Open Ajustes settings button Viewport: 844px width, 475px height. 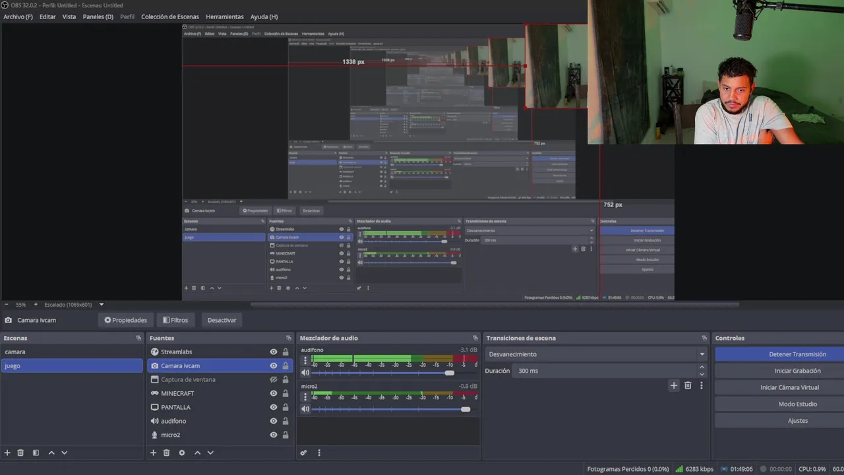click(x=779, y=420)
